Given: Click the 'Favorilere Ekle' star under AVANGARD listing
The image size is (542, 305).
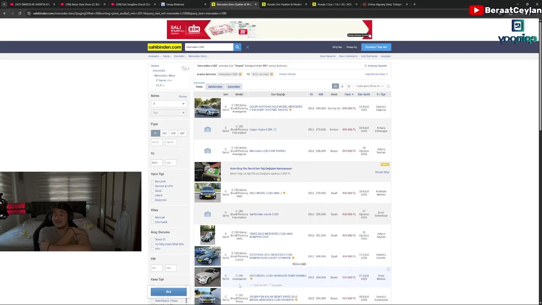Looking at the screenshot, I should click(251, 285).
